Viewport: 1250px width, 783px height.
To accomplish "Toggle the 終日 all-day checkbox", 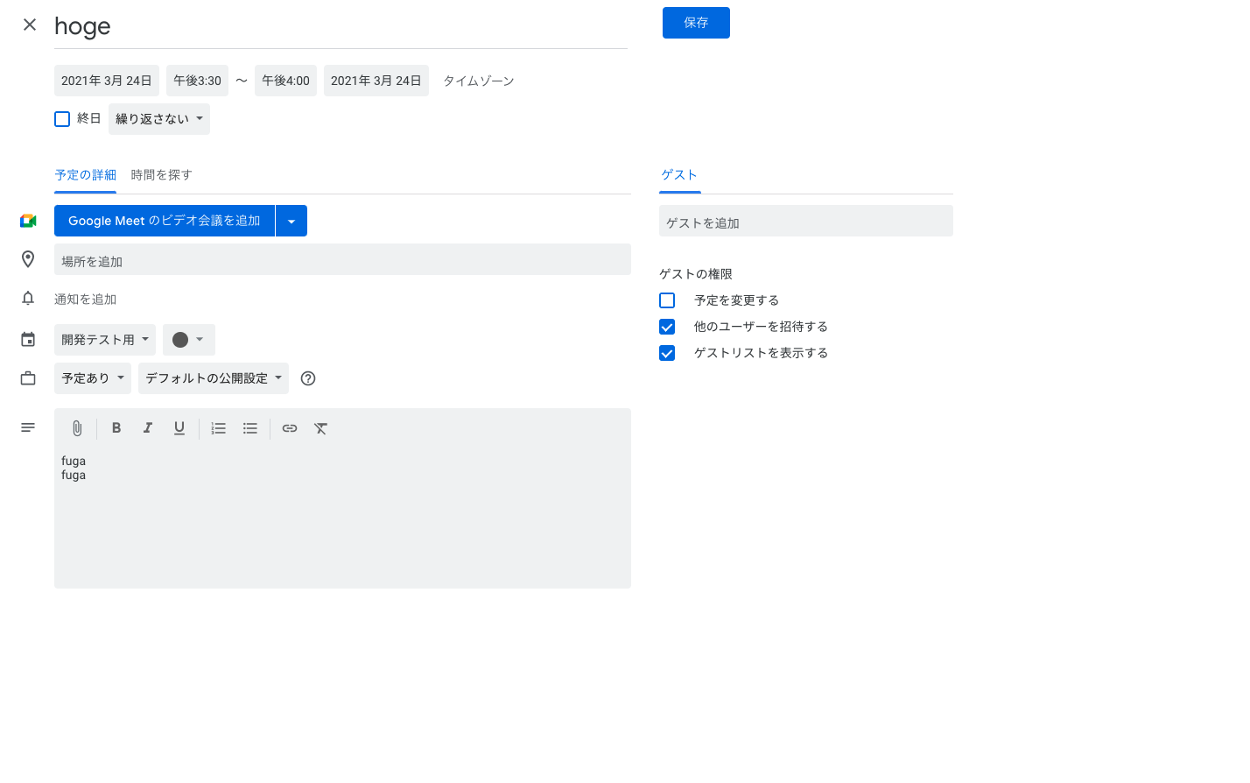I will (62, 119).
